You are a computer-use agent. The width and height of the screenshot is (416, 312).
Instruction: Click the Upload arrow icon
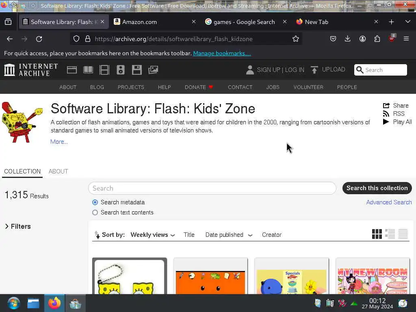(x=314, y=70)
